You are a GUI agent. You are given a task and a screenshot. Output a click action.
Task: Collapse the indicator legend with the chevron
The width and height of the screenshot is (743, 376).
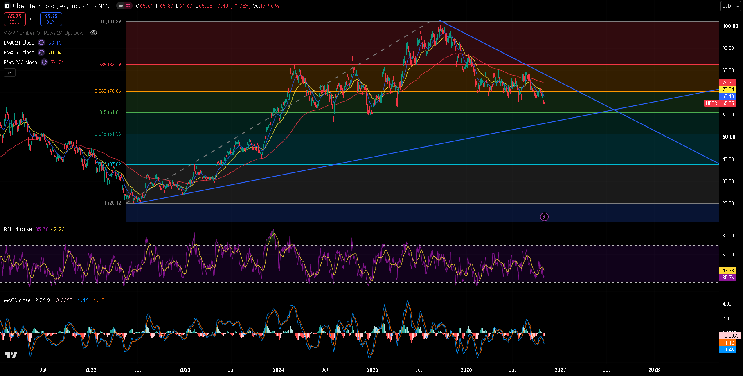tap(10, 73)
